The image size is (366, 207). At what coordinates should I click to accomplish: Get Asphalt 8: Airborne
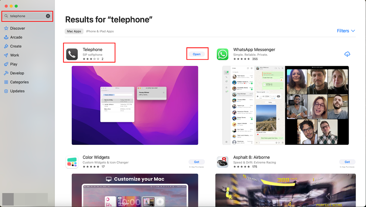pyautogui.click(x=347, y=162)
